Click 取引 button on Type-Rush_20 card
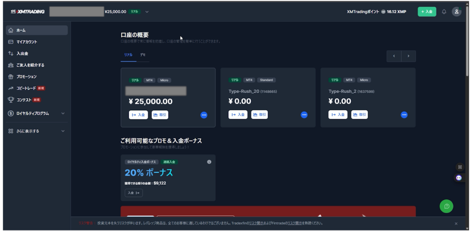472x231 pixels. coord(260,115)
